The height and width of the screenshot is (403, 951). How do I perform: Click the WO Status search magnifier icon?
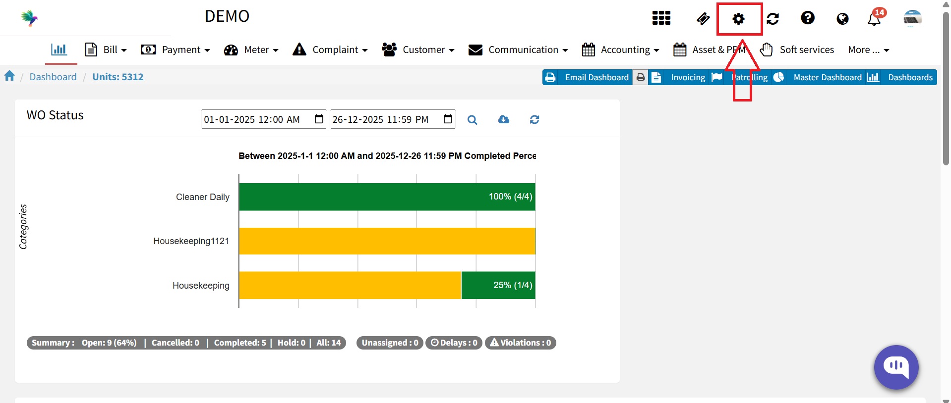(x=472, y=120)
